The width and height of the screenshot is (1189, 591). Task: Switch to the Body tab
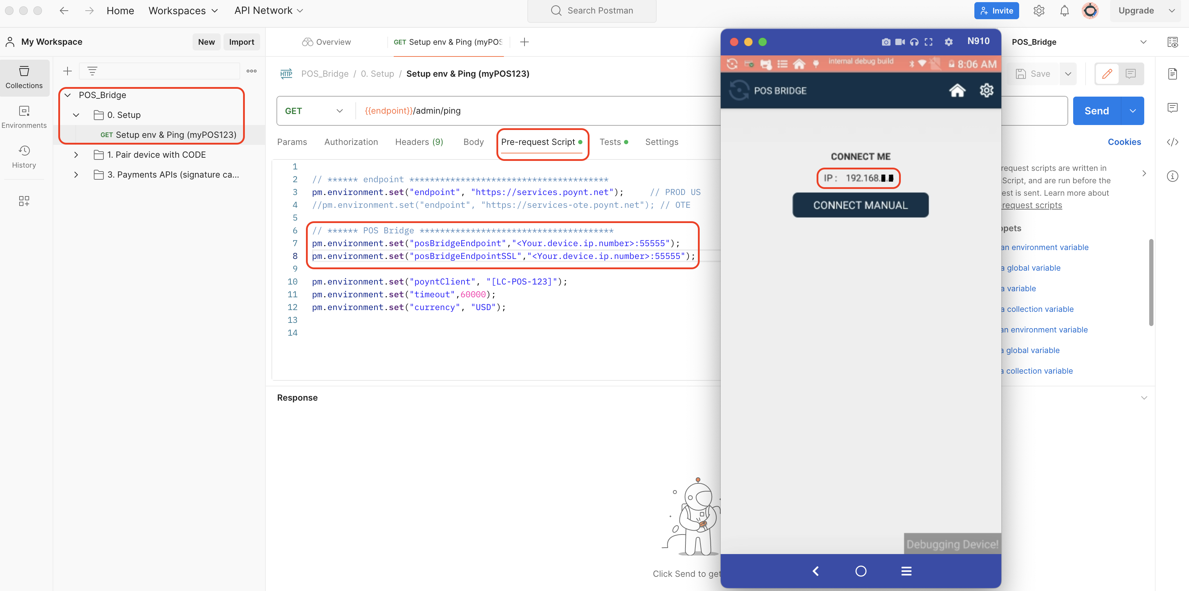474,142
